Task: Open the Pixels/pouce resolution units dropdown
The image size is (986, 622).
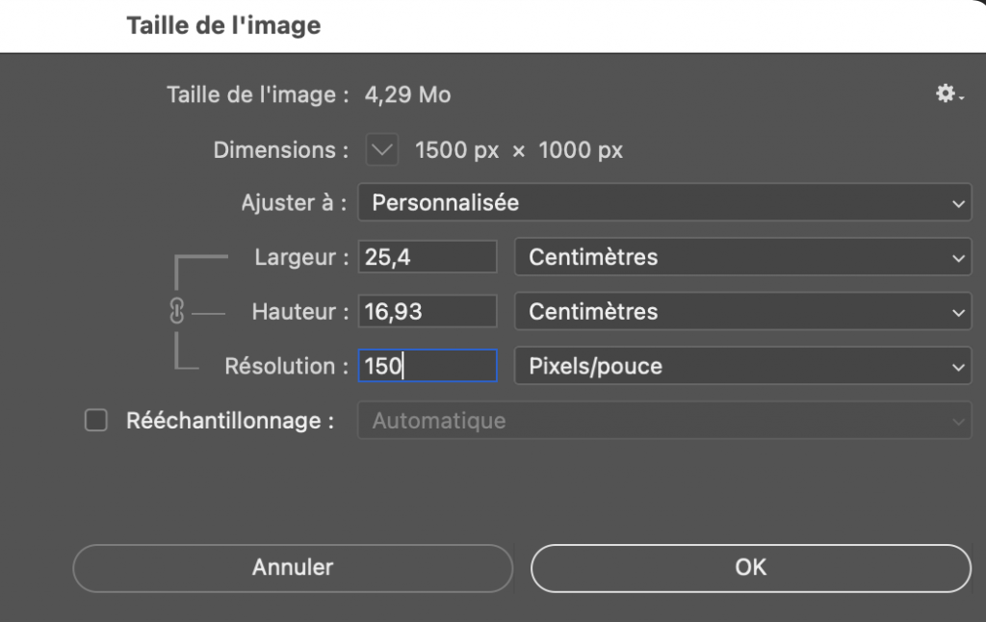Action: click(x=742, y=367)
